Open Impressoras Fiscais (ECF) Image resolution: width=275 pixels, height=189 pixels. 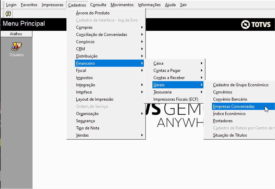pos(178,99)
